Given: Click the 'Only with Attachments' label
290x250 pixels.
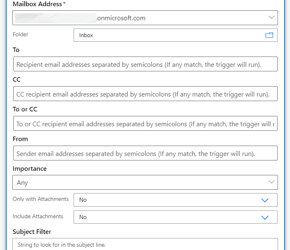Looking at the screenshot, I should [41, 199].
